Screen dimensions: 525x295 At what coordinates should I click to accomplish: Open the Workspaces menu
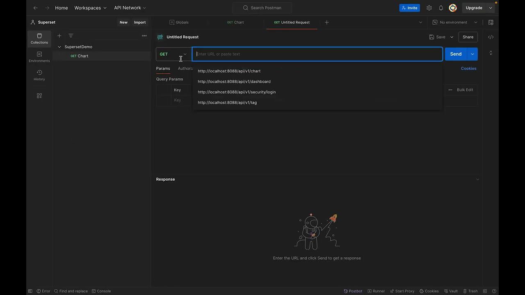[x=90, y=8]
